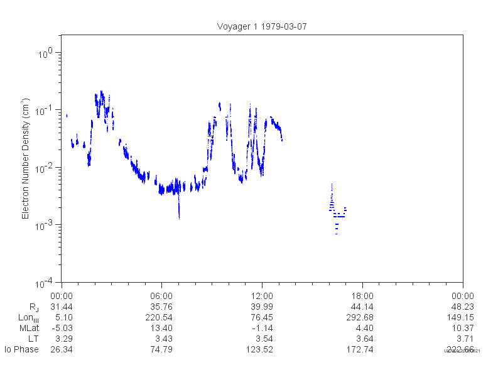The width and height of the screenshot is (498, 370).
Task: Select the 10^-3 y-axis tick label
Action: click(x=43, y=226)
